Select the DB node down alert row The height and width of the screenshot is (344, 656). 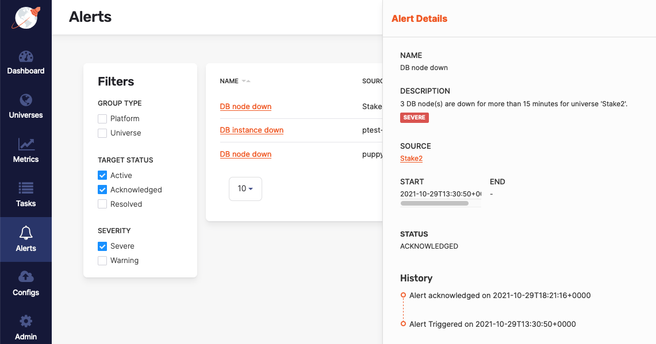pos(245,106)
